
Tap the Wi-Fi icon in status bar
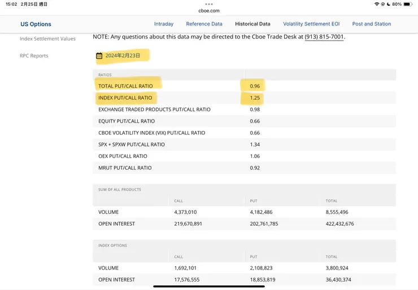coord(377,4)
